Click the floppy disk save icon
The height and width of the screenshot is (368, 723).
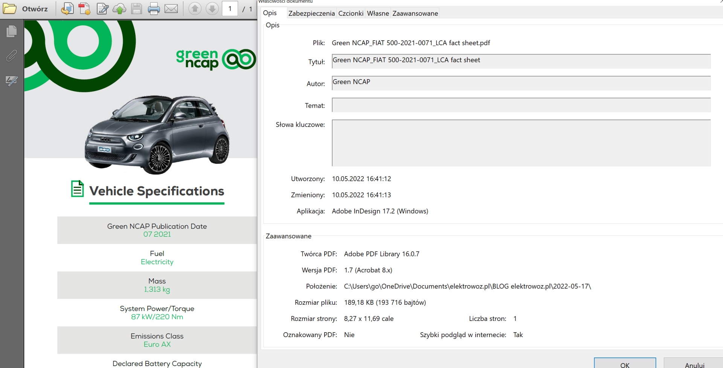(x=136, y=9)
